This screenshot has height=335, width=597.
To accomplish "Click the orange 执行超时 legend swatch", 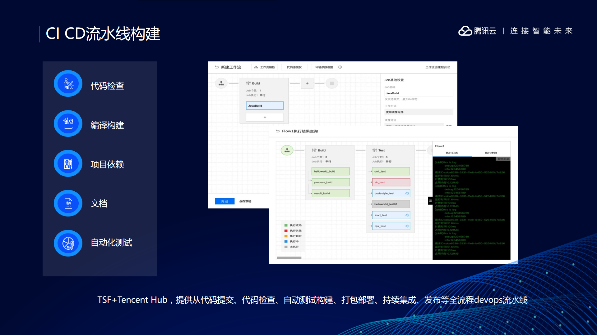I will click(286, 236).
